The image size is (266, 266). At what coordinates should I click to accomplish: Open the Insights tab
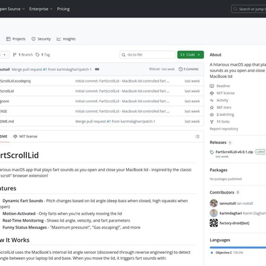(x=66, y=39)
